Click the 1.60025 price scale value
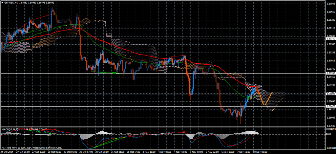The width and height of the screenshot is (336, 154). (x=330, y=61)
